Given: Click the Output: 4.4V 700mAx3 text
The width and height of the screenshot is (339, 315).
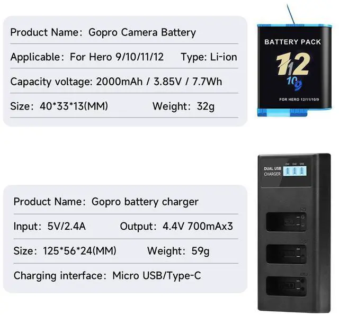Looking at the screenshot, I should click(x=176, y=226).
